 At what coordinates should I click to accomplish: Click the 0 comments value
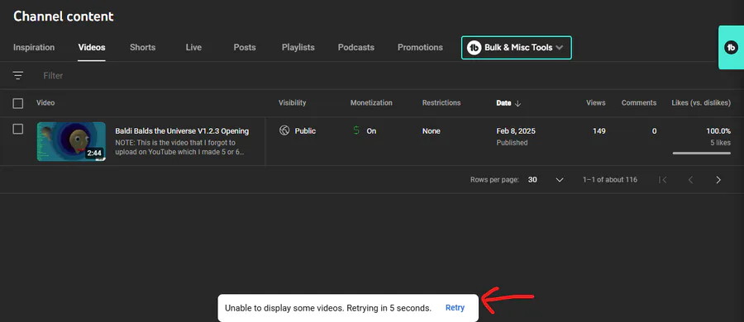coord(655,131)
